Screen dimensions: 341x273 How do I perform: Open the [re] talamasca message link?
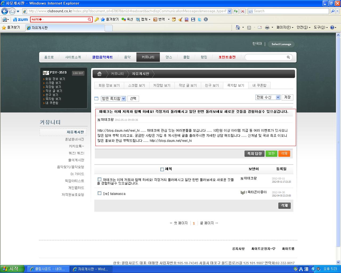pyautogui.click(x=114, y=194)
